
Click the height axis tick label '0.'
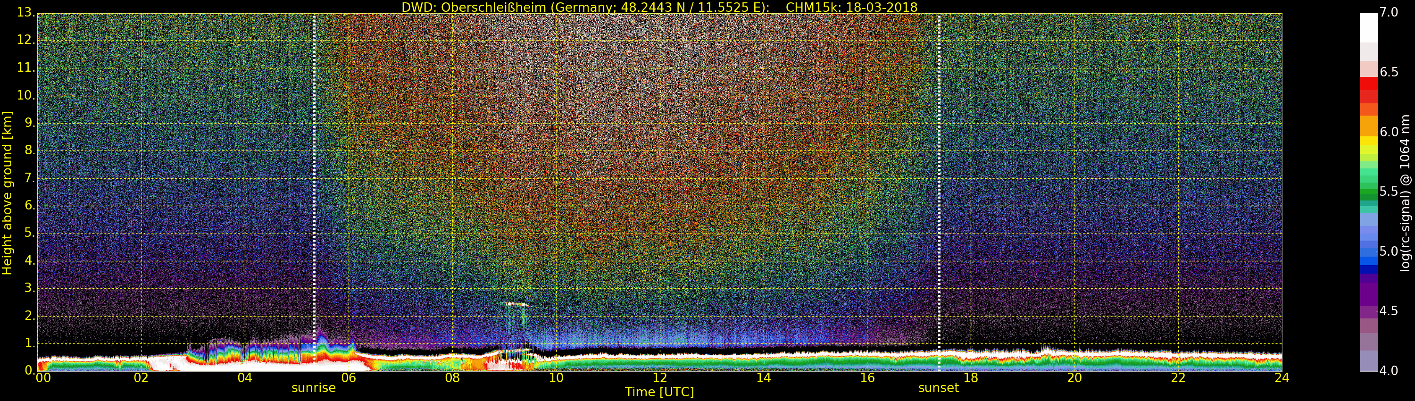point(30,370)
